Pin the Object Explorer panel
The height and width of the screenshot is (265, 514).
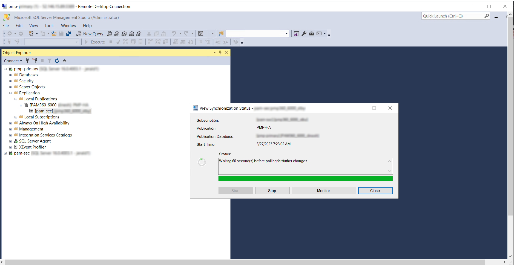click(220, 53)
